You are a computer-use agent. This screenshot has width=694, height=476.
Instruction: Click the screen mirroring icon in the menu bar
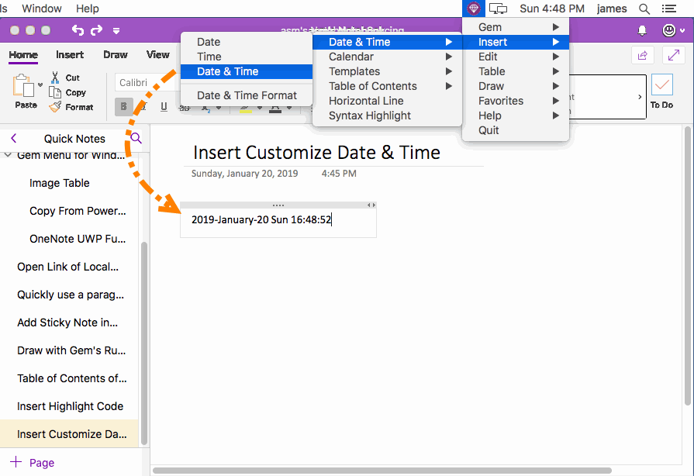click(x=498, y=9)
